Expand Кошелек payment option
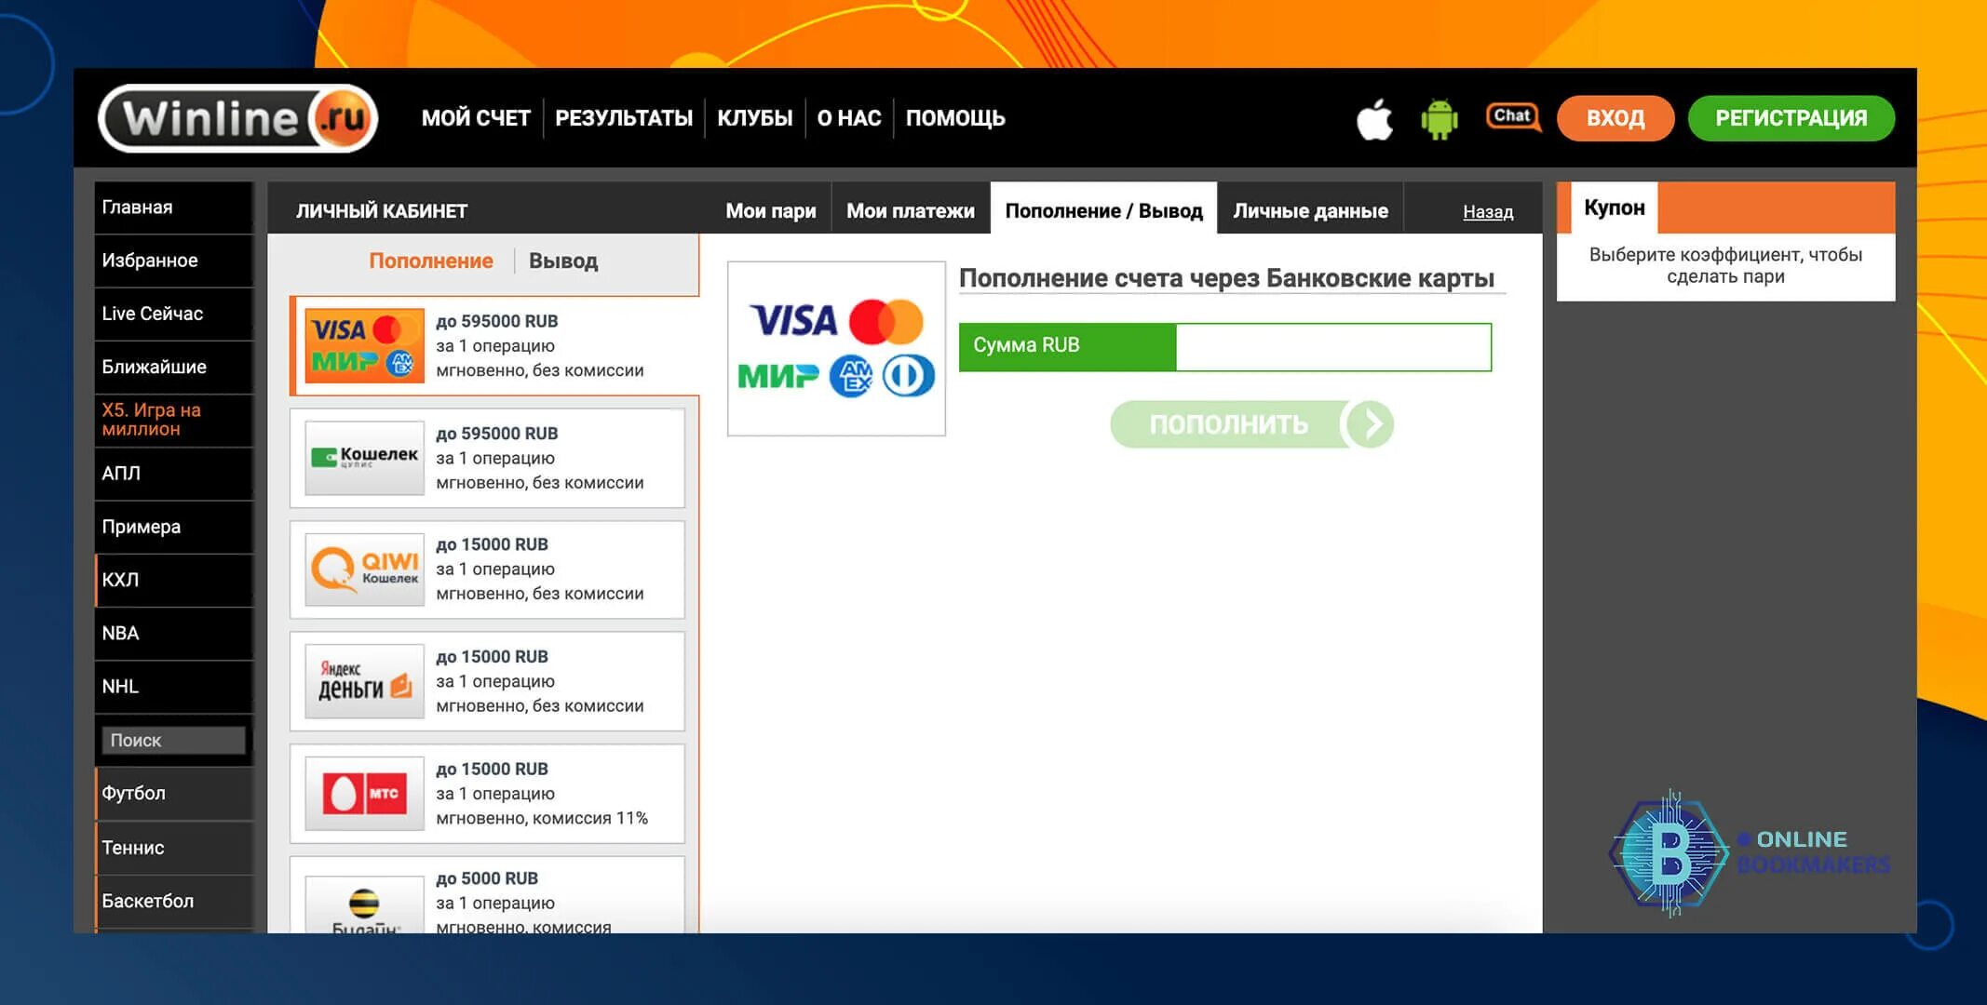The width and height of the screenshot is (1987, 1005). pos(491,456)
